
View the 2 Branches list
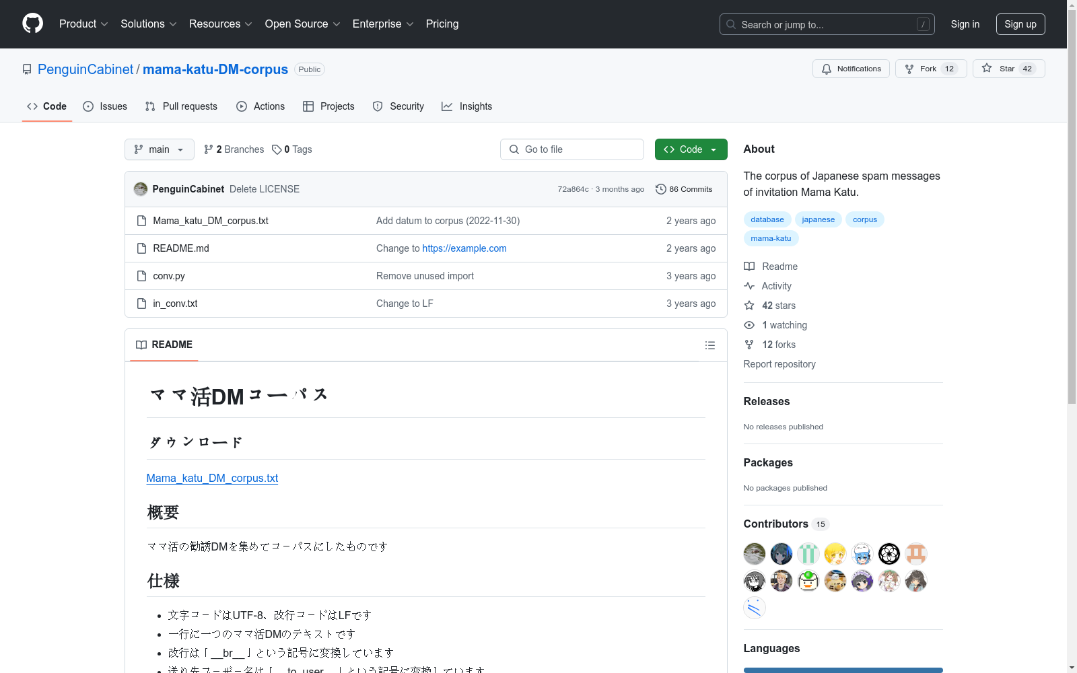[234, 149]
